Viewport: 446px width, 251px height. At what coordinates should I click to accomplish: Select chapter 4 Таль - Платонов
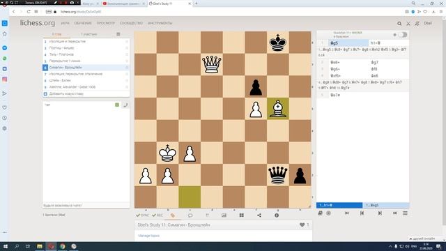86,54
